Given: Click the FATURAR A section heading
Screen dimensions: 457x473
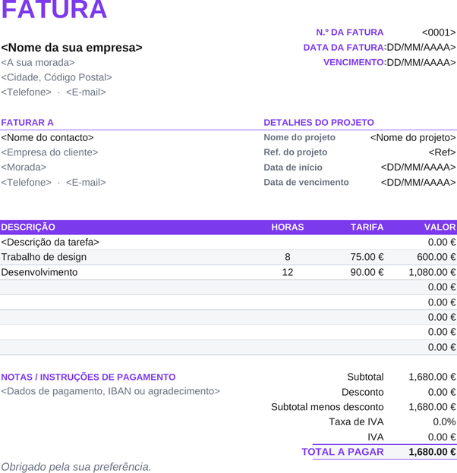Looking at the screenshot, I should 27,123.
